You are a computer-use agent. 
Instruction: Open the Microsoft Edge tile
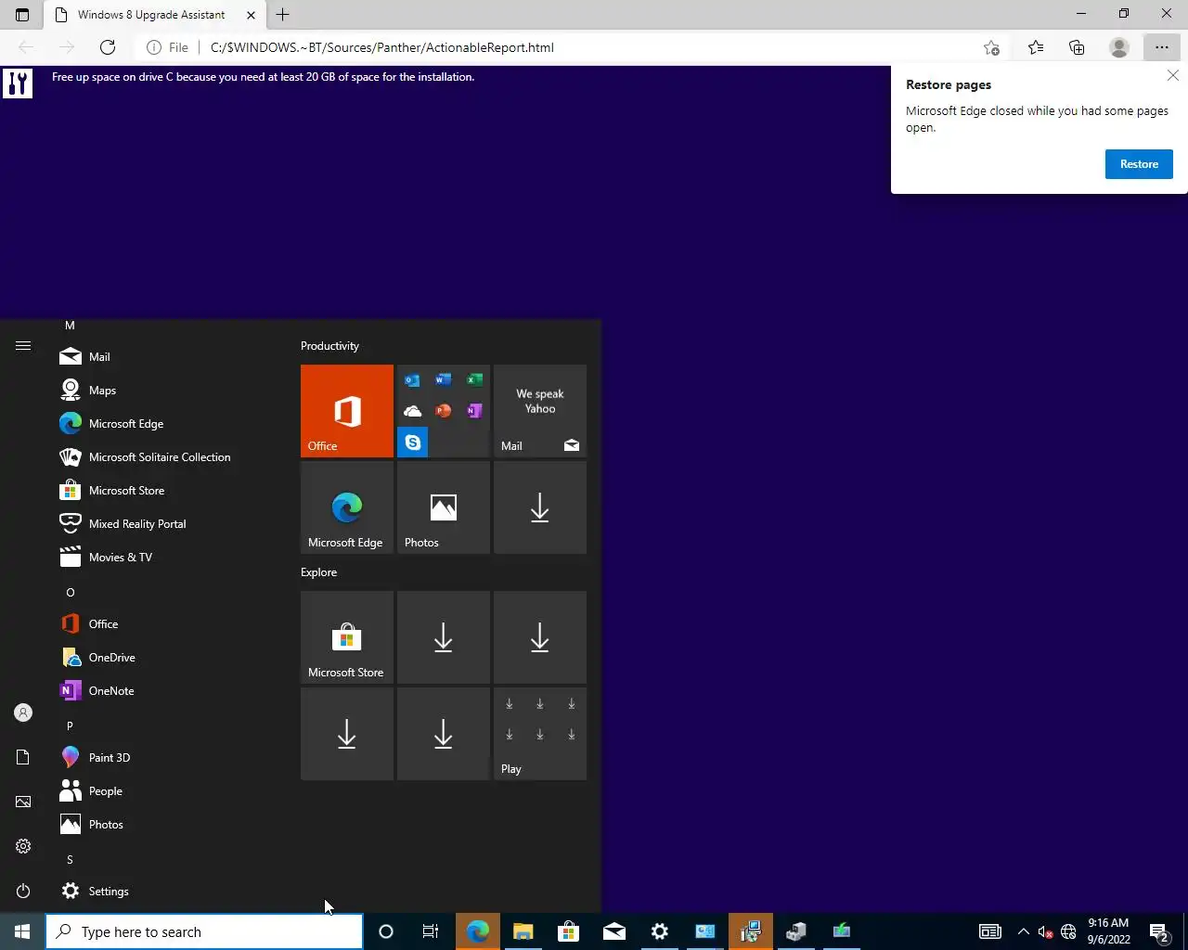point(347,507)
